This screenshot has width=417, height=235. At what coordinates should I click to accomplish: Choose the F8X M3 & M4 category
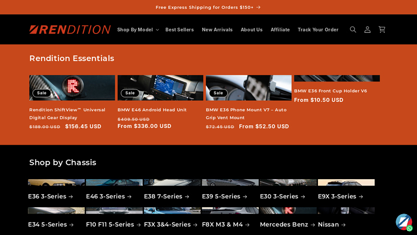click(x=225, y=225)
